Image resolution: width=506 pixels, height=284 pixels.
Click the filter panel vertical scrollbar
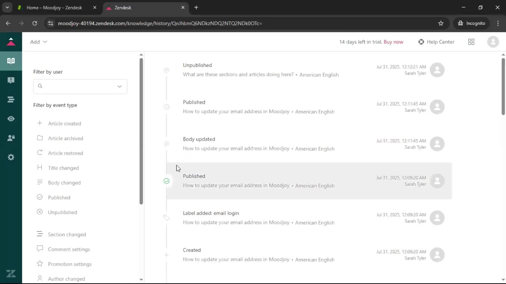tap(141, 131)
